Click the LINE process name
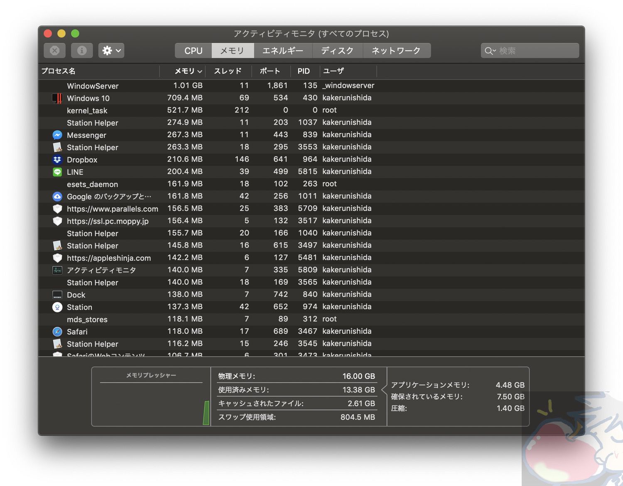The height and width of the screenshot is (486, 623). 75,172
